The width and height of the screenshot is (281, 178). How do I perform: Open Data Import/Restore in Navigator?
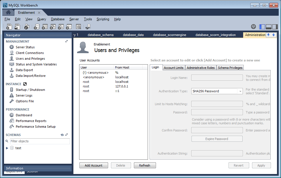click(31, 76)
